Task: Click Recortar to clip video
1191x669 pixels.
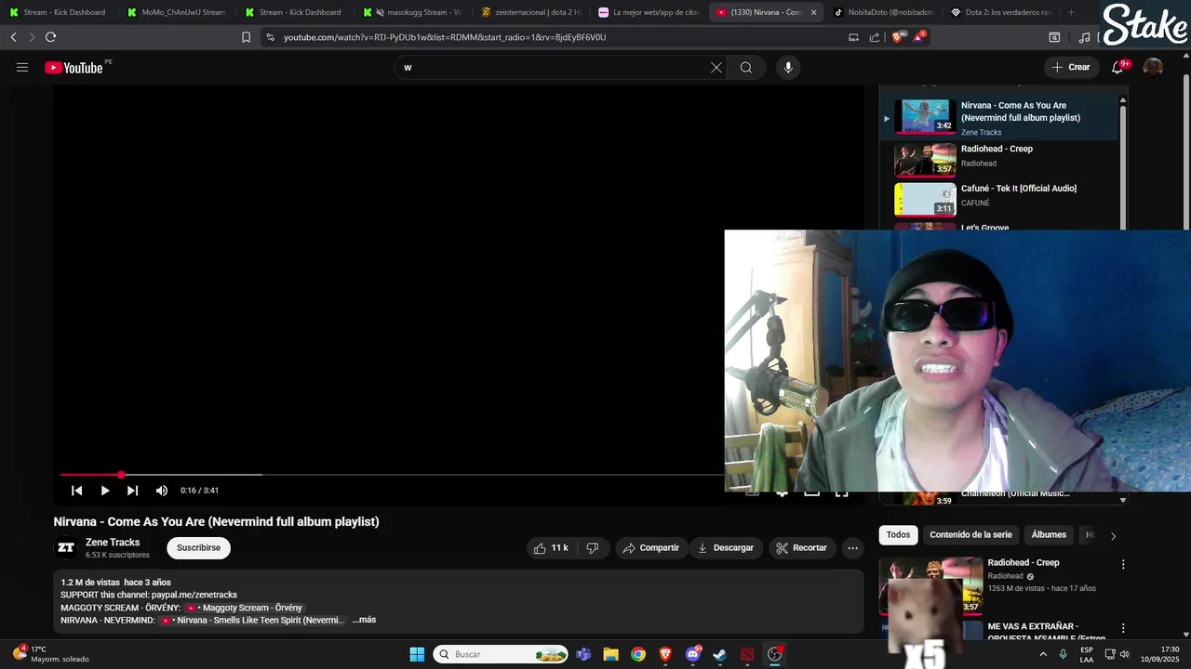Action: [x=801, y=548]
